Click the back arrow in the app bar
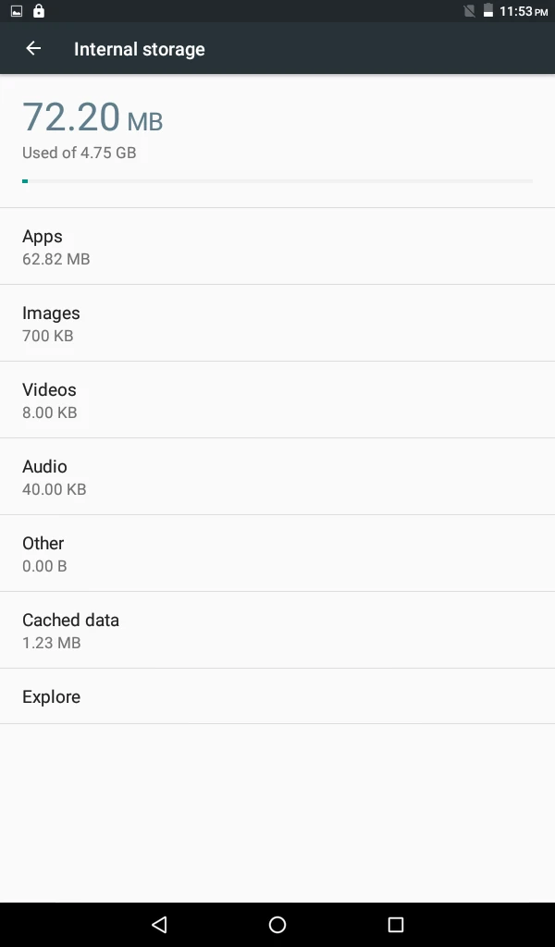 [x=33, y=49]
